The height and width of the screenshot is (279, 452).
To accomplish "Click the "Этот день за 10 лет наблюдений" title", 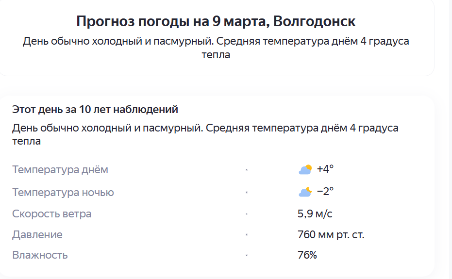I will click(95, 110).
